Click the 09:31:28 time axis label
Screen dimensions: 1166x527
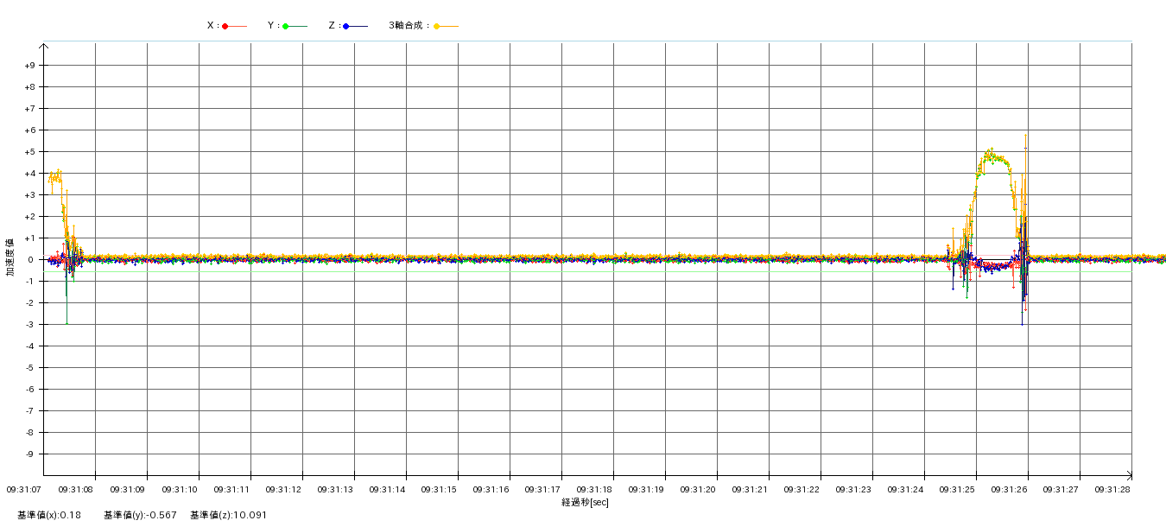tap(1112, 490)
